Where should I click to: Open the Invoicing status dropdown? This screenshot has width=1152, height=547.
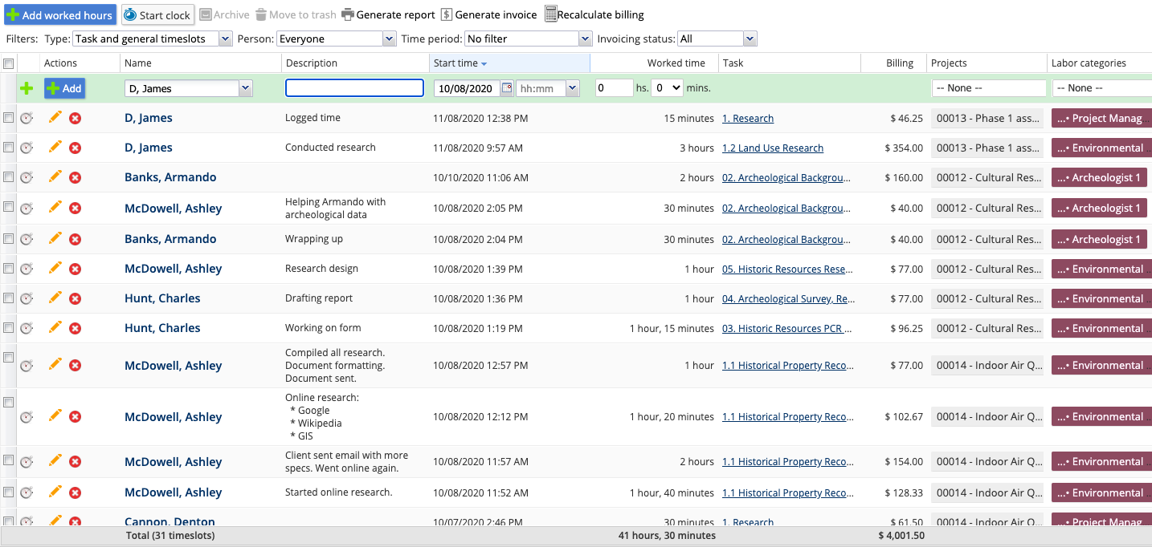click(717, 38)
